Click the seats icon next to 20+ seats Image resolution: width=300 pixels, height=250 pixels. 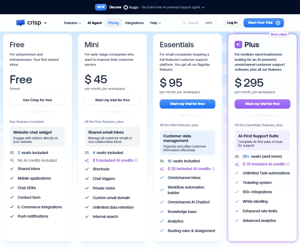(x=237, y=156)
